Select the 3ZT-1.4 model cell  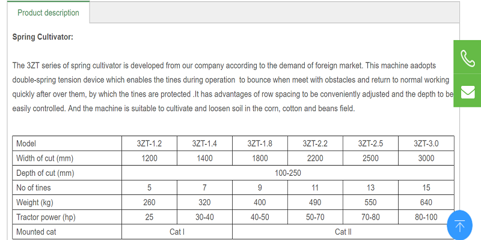[204, 143]
